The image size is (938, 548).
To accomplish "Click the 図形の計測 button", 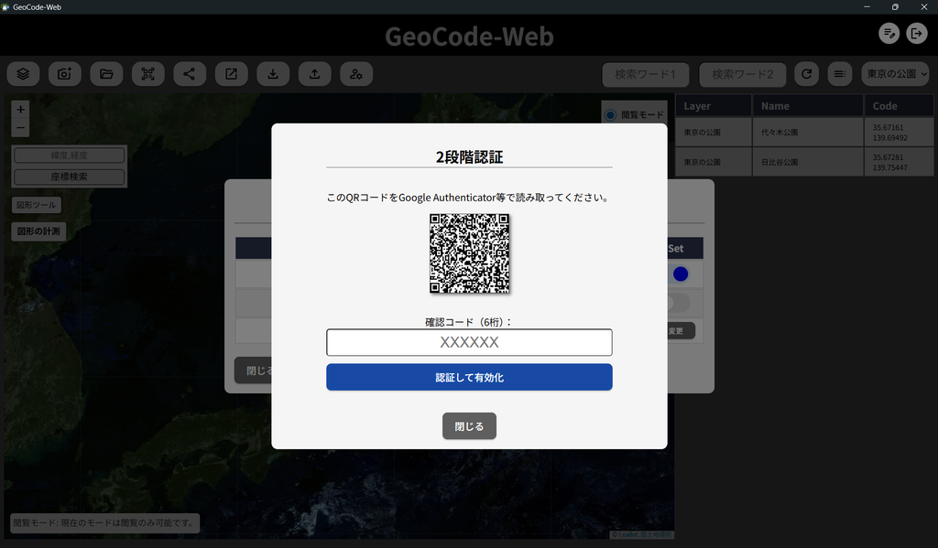I will (38, 231).
